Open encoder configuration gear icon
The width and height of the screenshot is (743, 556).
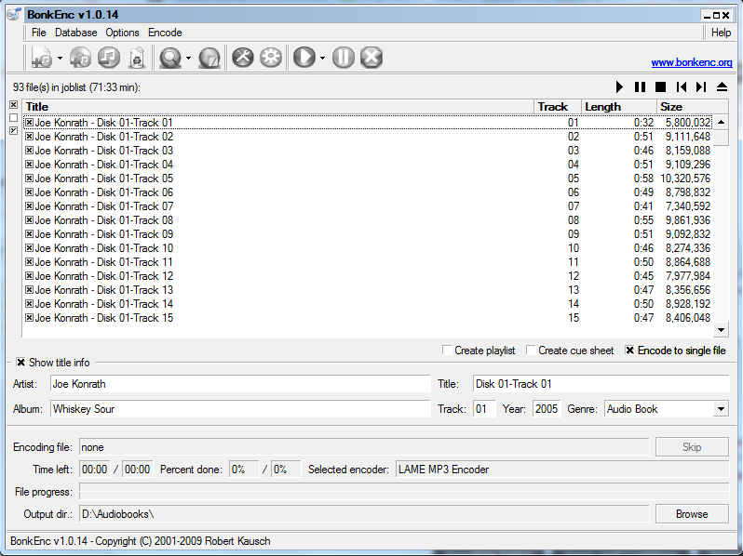click(x=271, y=58)
